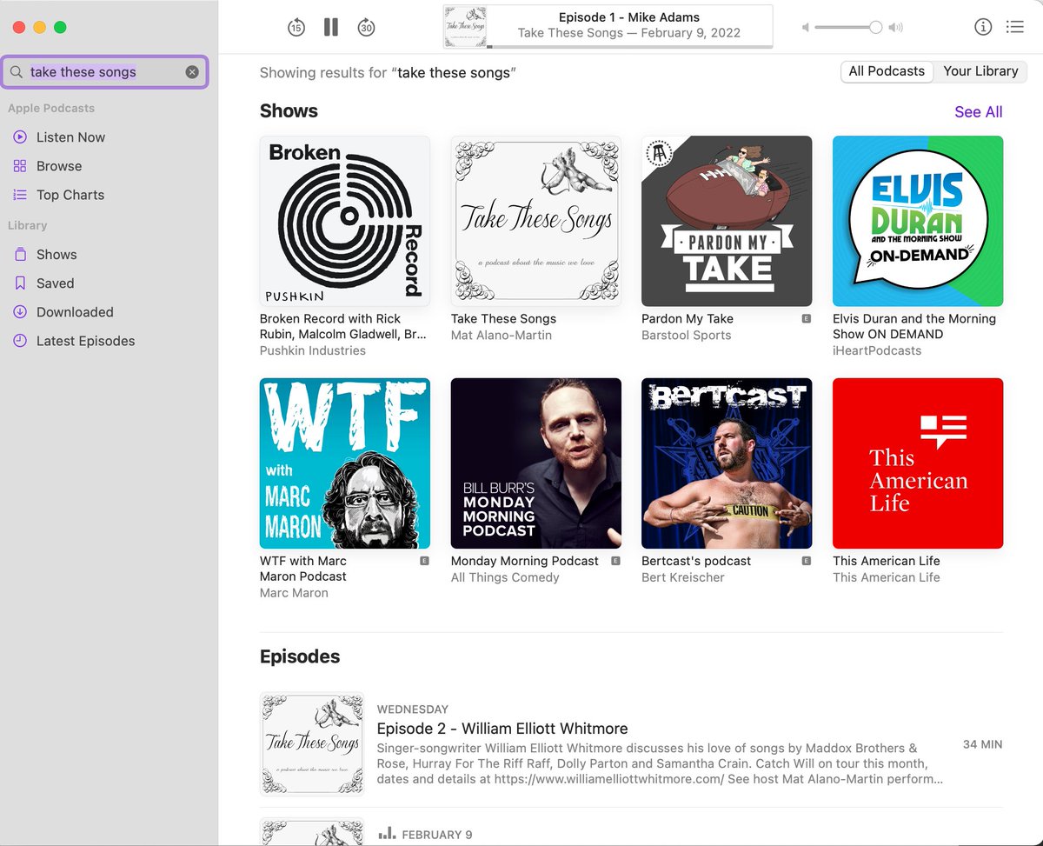1043x846 pixels.
Task: Click iHeartPodcasts author name
Action: (877, 351)
